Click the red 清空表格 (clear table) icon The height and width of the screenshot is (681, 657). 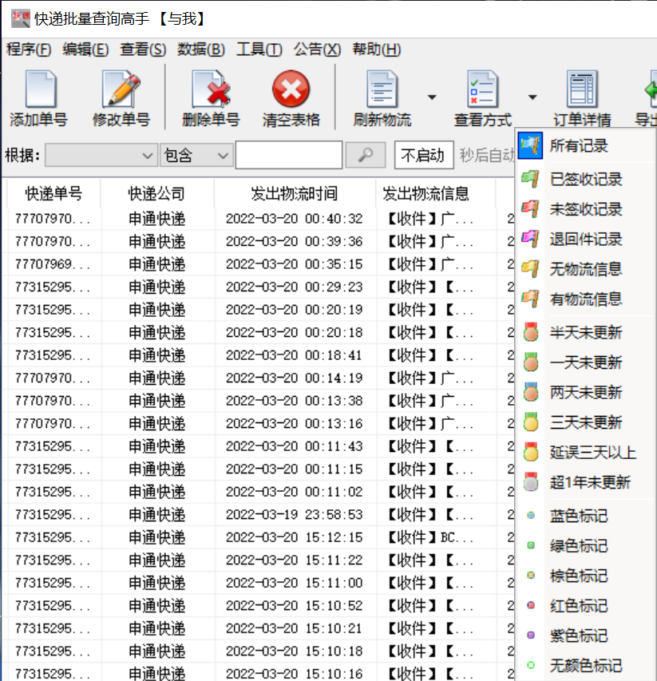pos(291,89)
